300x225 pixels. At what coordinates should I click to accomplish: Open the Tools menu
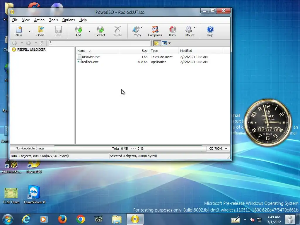click(x=53, y=20)
